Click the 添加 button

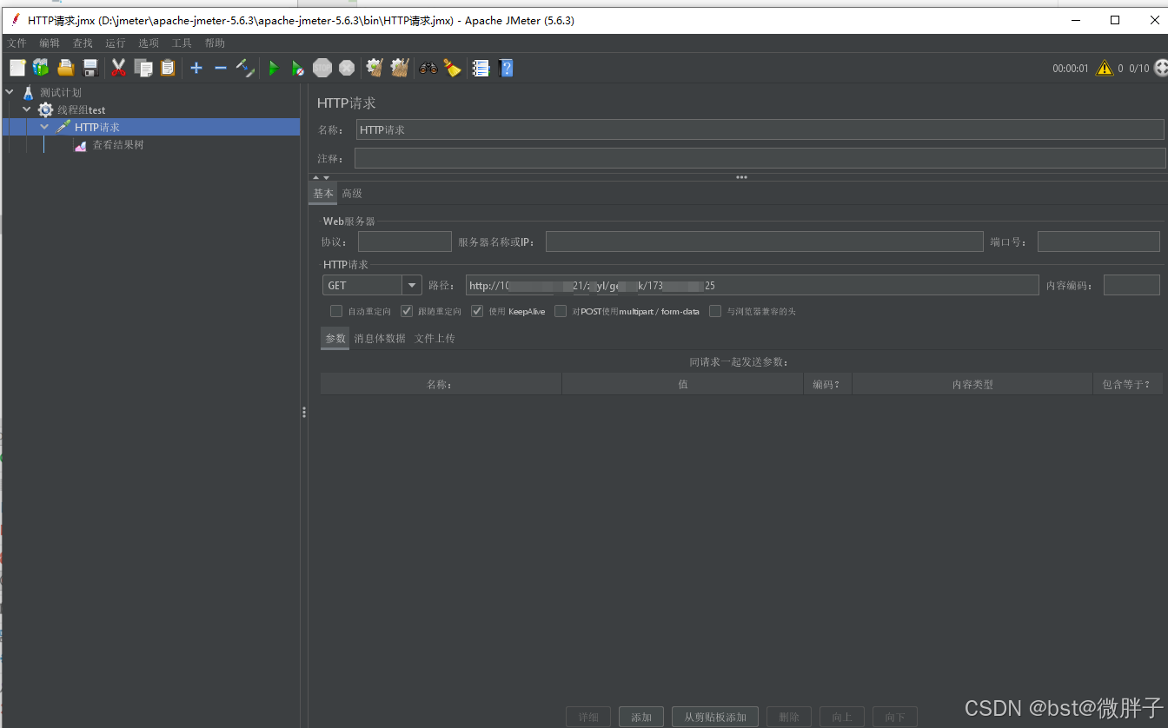click(641, 717)
